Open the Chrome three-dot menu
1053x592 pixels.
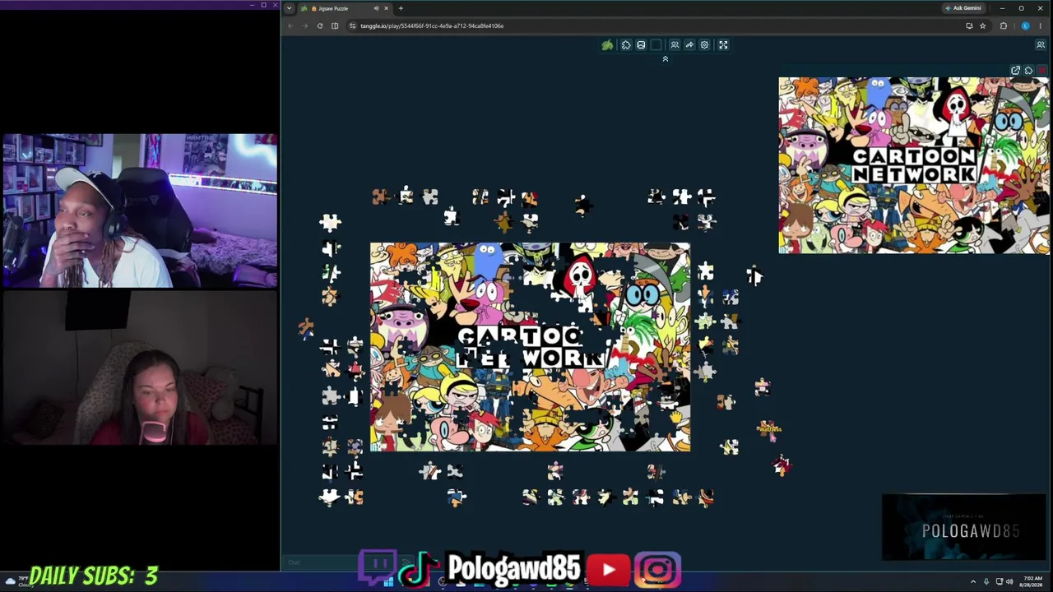[1041, 25]
